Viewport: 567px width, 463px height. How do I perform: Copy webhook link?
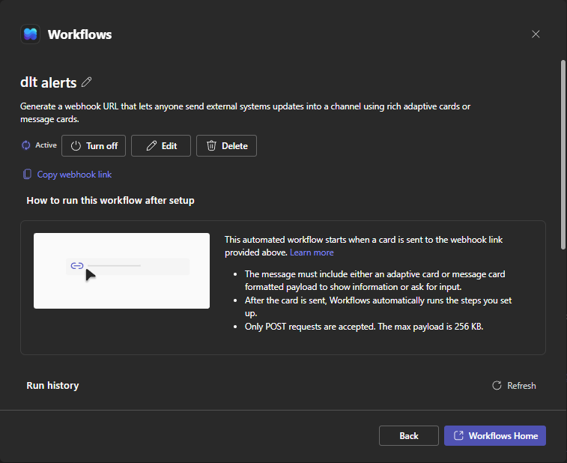tap(67, 175)
